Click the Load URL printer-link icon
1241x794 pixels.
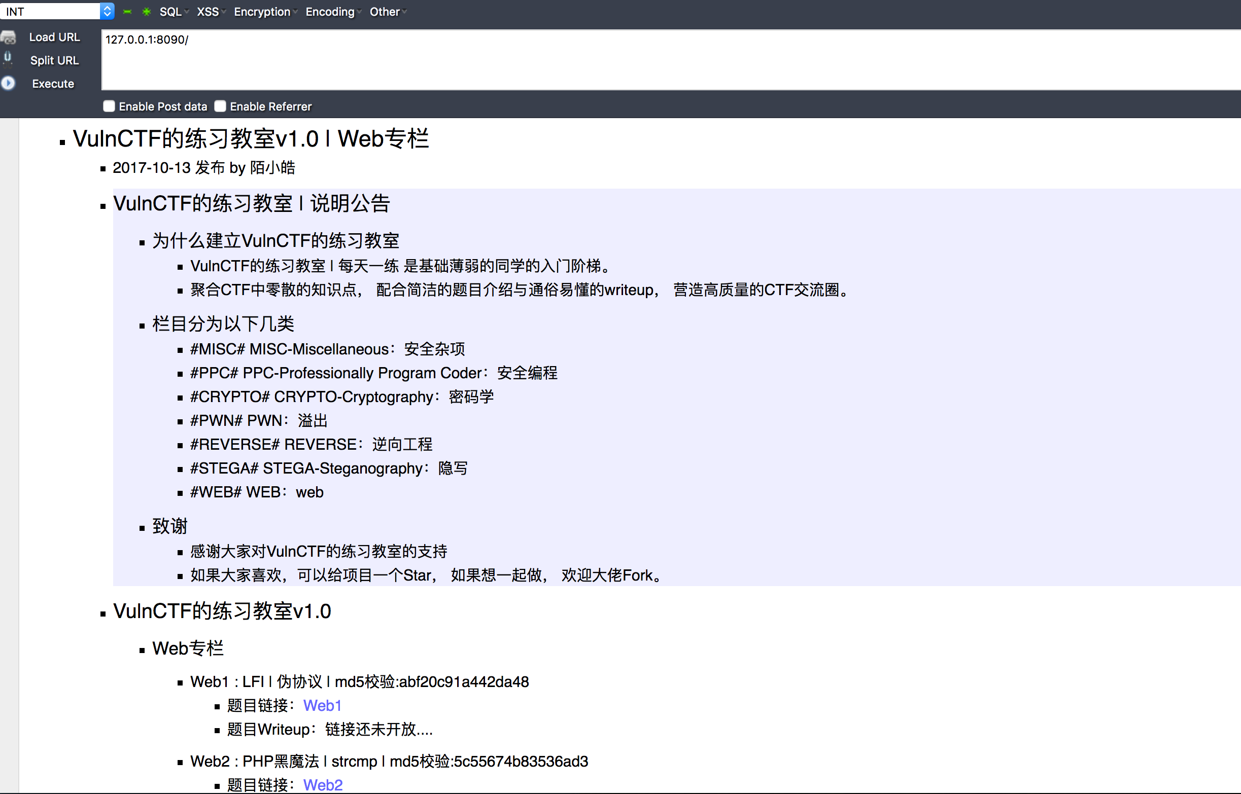8,37
